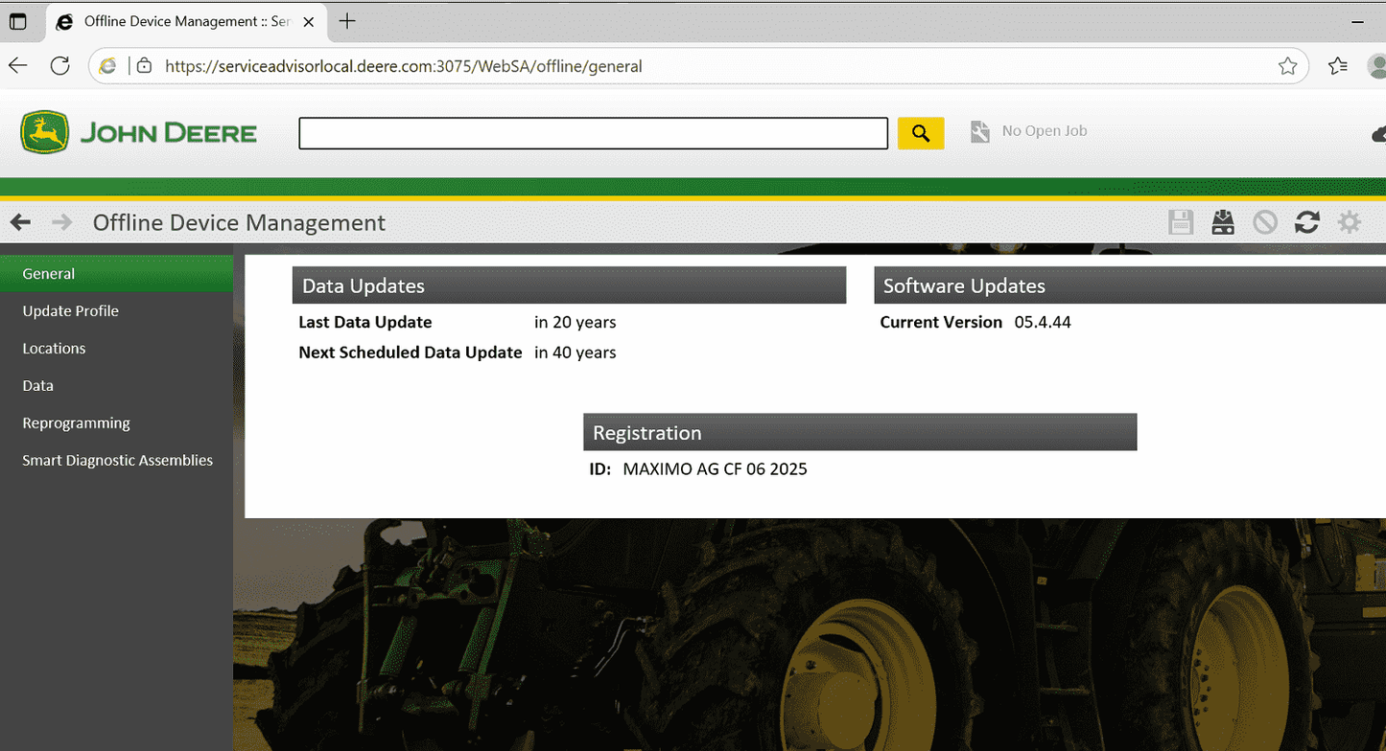Switch to the Offline Device Management browser tab

click(x=173, y=20)
